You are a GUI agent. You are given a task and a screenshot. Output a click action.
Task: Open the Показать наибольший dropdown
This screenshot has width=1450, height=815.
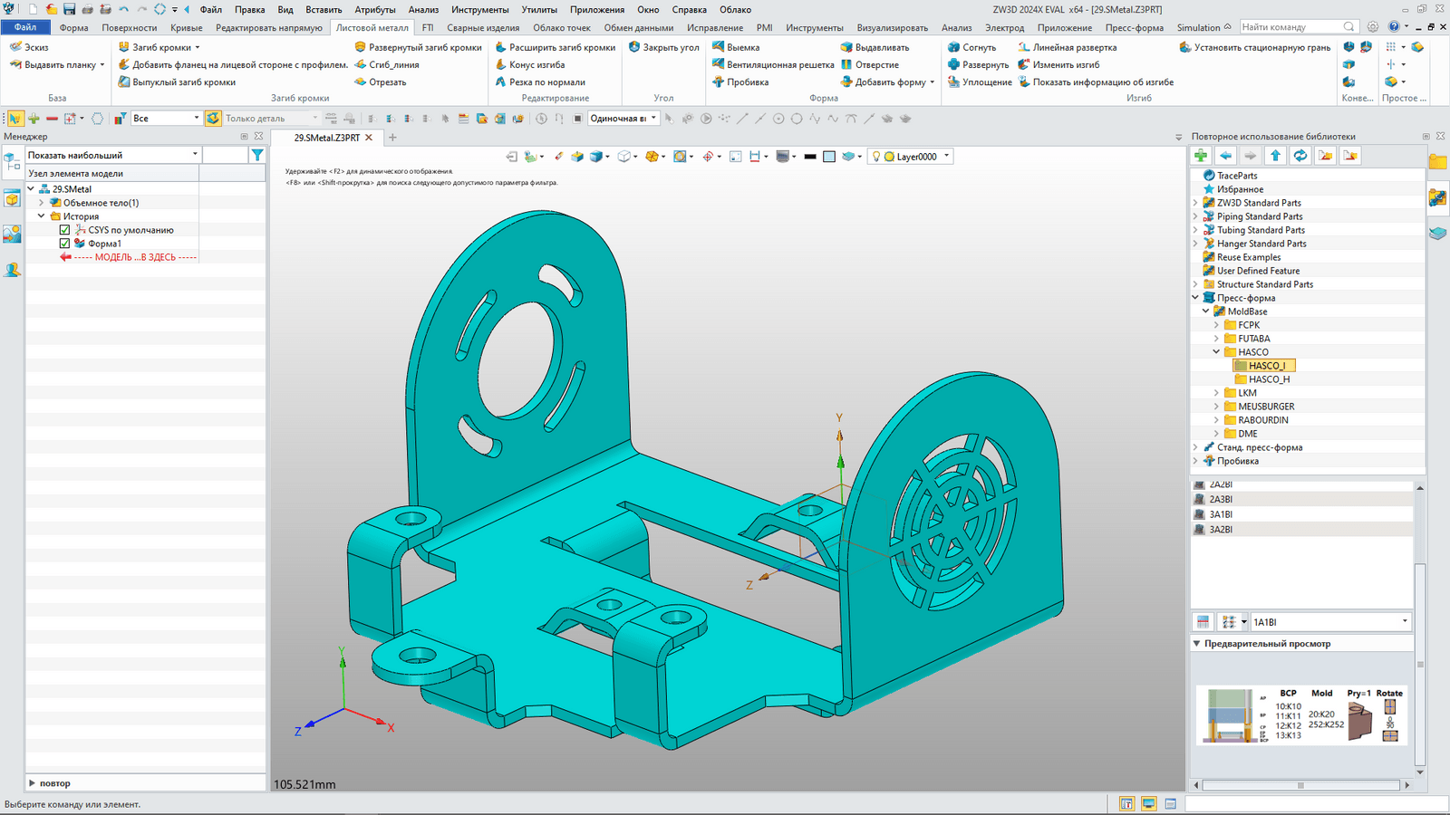195,155
